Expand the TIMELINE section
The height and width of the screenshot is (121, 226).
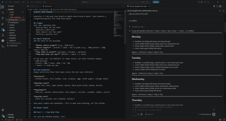click(16, 117)
